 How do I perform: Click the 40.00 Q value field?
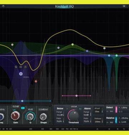(x=30, y=109)
